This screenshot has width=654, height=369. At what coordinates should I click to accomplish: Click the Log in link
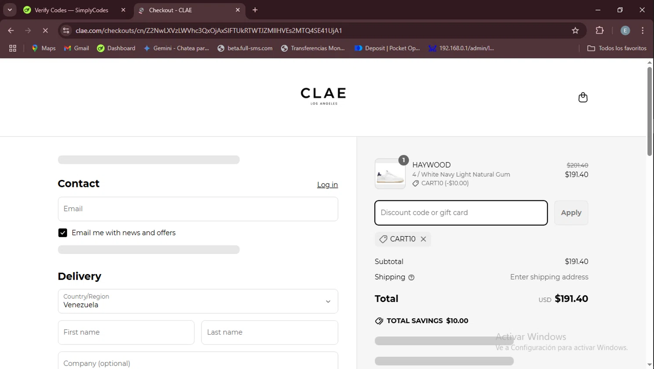pyautogui.click(x=327, y=185)
